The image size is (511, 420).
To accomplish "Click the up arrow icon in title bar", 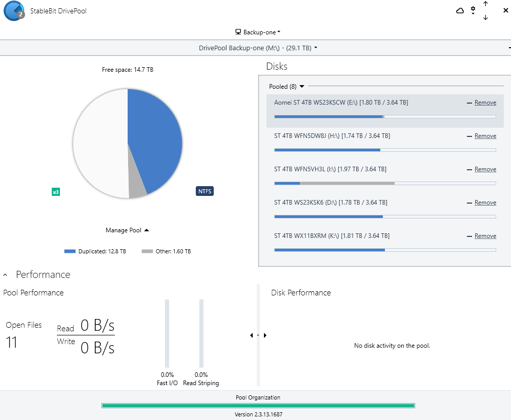I will pyautogui.click(x=485, y=4).
